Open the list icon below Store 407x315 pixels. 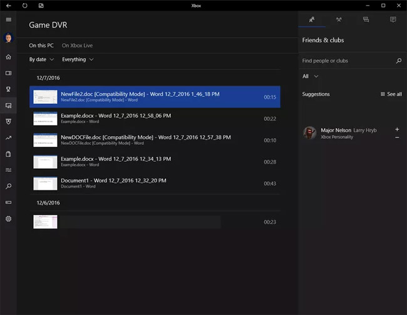click(x=9, y=170)
